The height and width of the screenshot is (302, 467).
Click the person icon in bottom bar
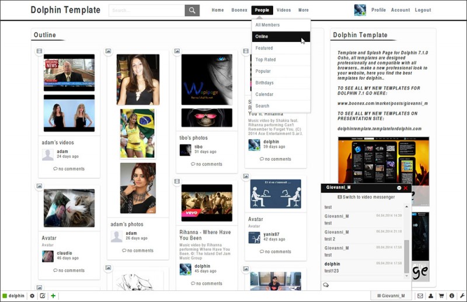coord(431,296)
